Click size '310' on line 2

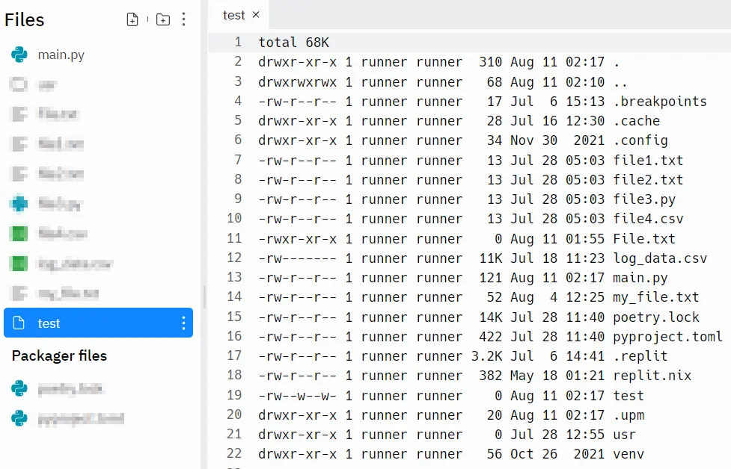(490, 62)
